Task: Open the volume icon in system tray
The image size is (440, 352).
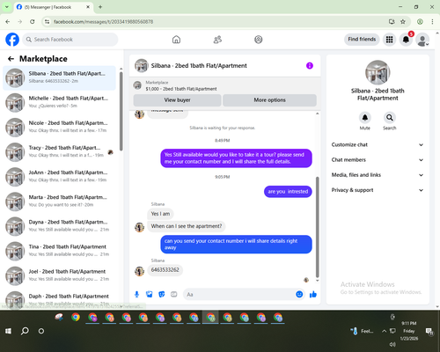Action: [392, 344]
